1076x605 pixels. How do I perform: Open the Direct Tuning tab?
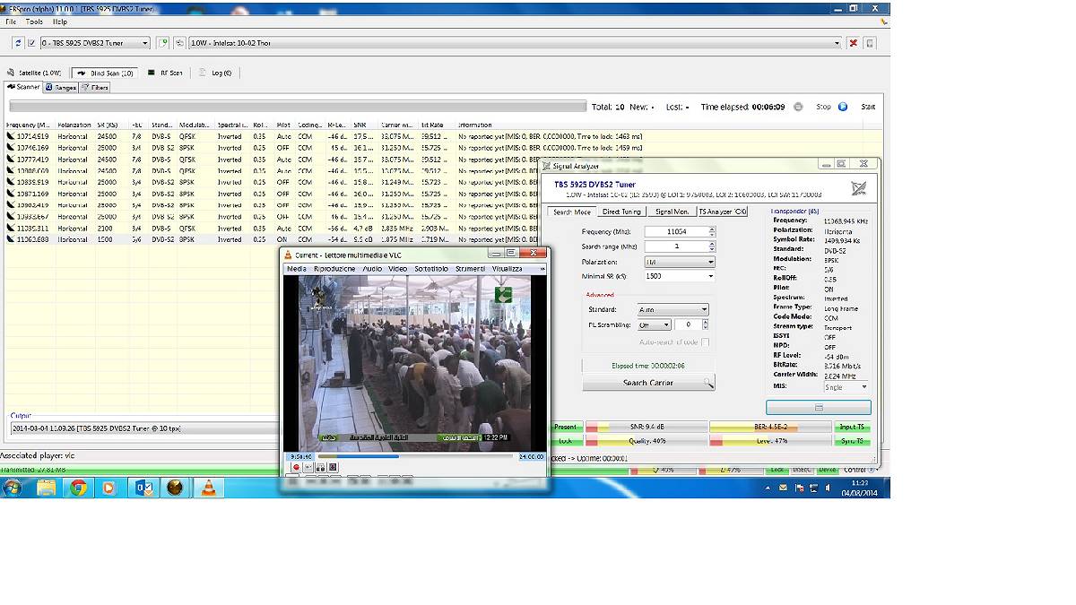(x=621, y=212)
